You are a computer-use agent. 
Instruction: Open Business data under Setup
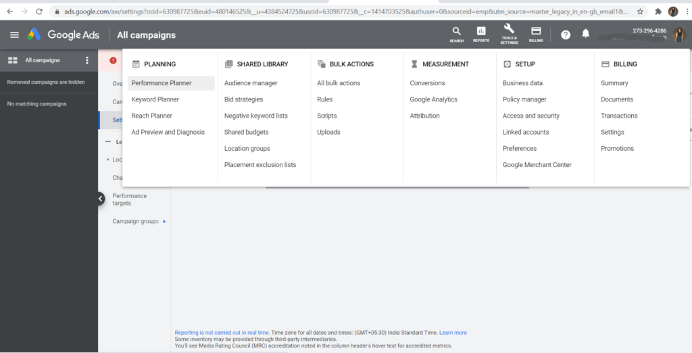[x=522, y=83]
